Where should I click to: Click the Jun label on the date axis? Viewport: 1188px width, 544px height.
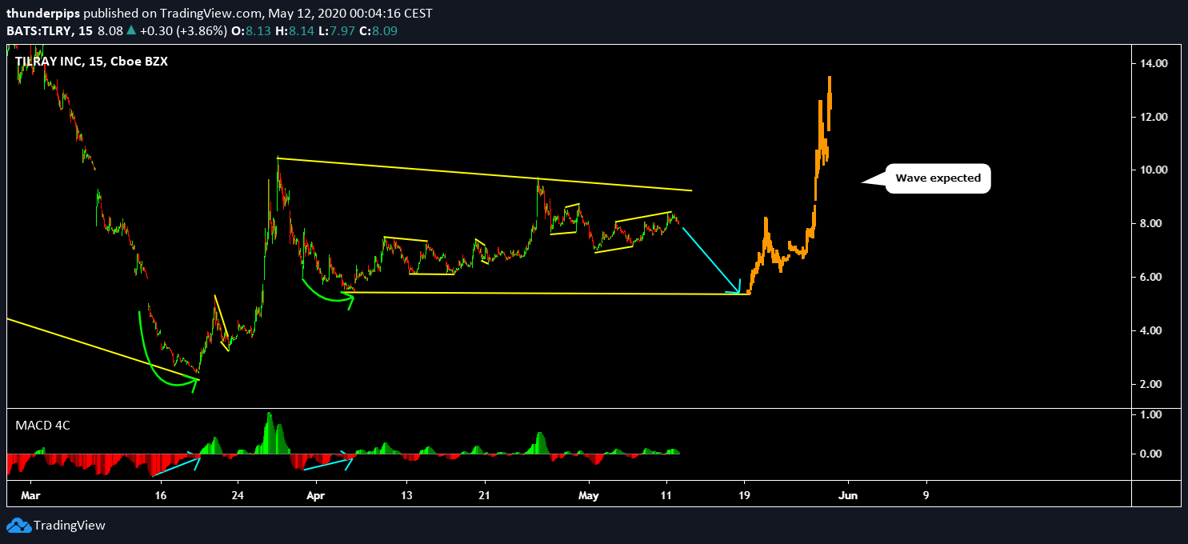848,495
